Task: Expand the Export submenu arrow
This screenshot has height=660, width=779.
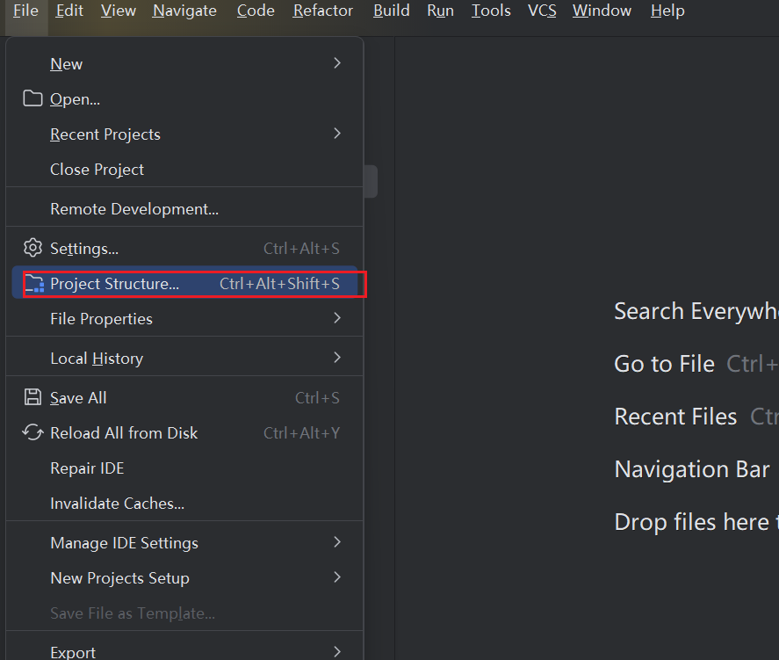Action: point(337,651)
